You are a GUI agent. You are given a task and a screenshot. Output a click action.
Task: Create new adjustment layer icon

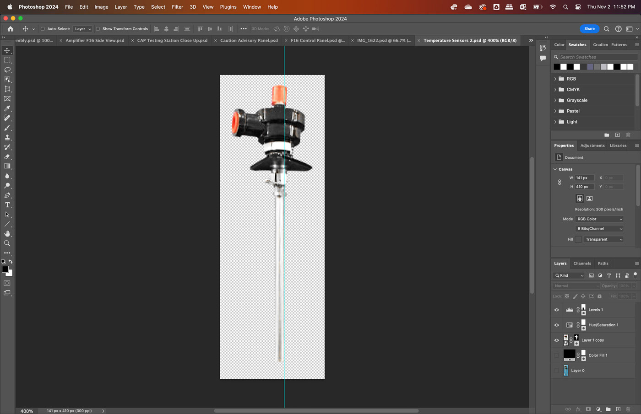(598, 409)
